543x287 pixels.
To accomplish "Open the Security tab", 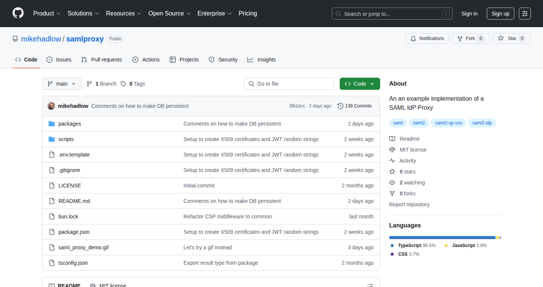I will (x=223, y=60).
